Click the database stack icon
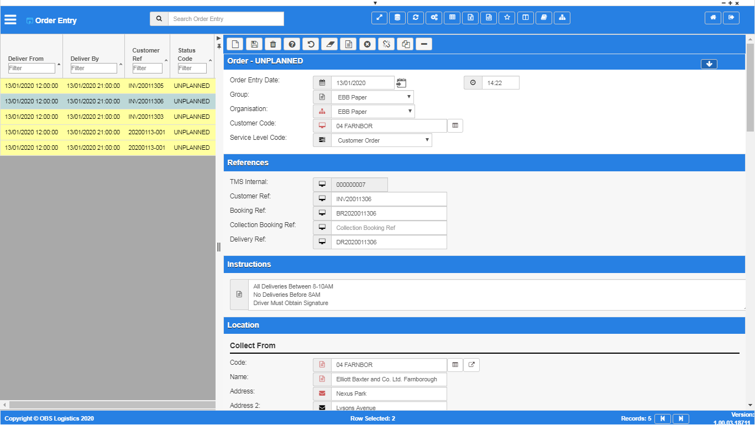 coord(397,18)
